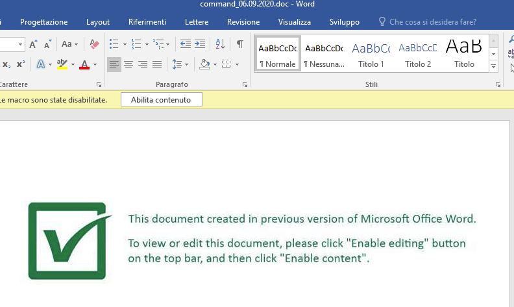Image resolution: width=514 pixels, height=307 pixels.
Task: Open the Layout tab
Action: point(98,22)
